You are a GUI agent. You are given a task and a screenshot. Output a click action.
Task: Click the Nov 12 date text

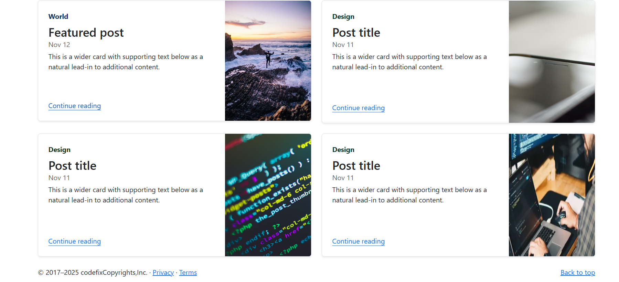tap(59, 45)
